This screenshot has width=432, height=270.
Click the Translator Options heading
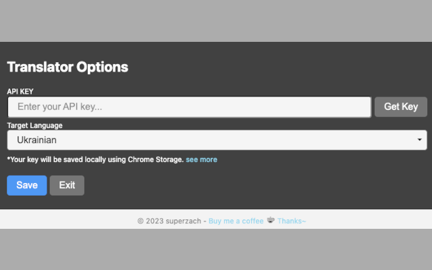point(67,67)
